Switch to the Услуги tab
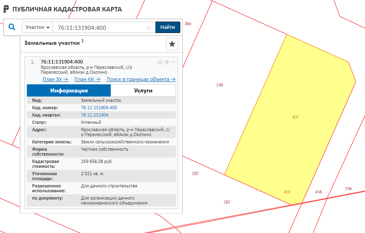 coord(143,90)
